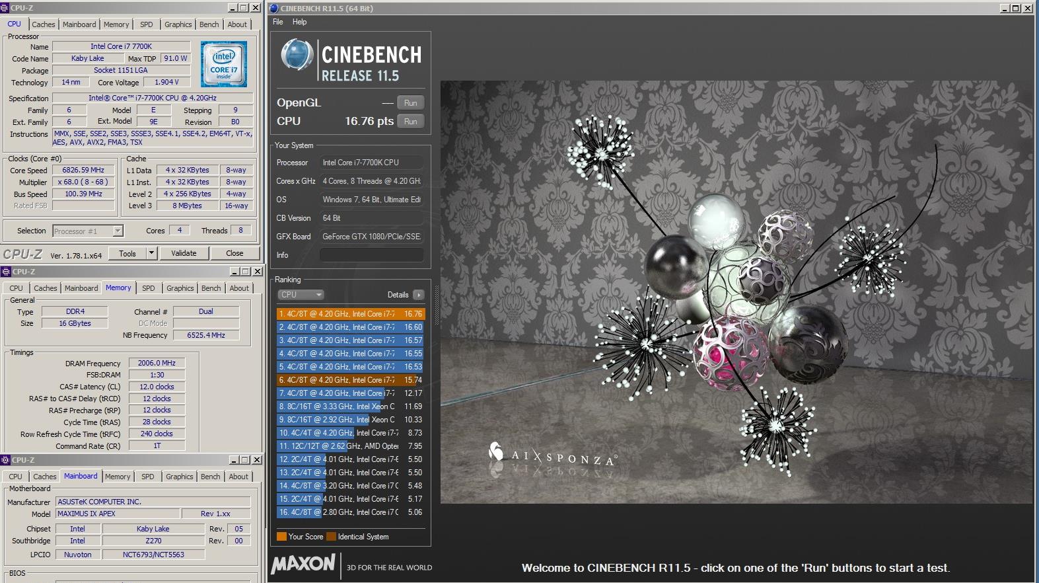Screen dimensions: 1039x583
Task: Click the Core Voltage value 1.904 V
Action: 166,83
